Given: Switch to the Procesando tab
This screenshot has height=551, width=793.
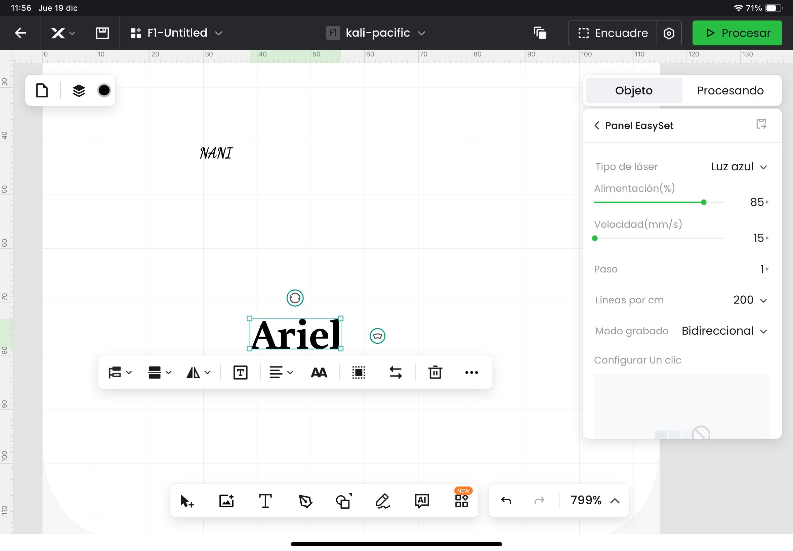Looking at the screenshot, I should point(730,90).
